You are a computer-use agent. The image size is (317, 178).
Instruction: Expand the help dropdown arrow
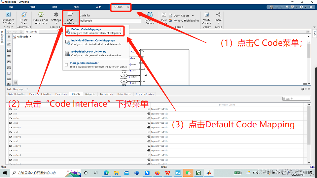click(305, 7)
